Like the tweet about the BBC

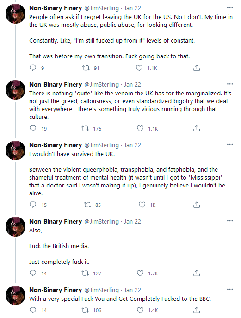140,310
